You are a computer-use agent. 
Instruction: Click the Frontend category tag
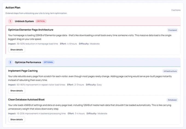[x=173, y=30]
